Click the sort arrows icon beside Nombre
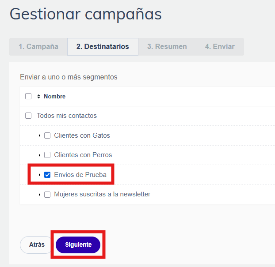 coord(38,97)
